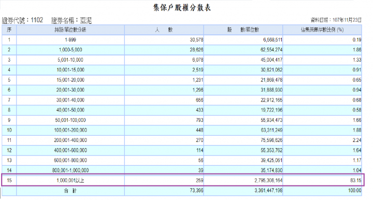Select the 200,001-400,000 range cell
The width and height of the screenshot is (373, 200).
click(x=70, y=140)
